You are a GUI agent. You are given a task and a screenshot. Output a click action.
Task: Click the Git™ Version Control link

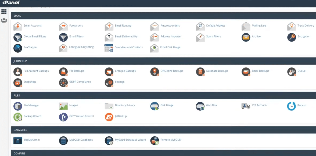[x=81, y=116]
